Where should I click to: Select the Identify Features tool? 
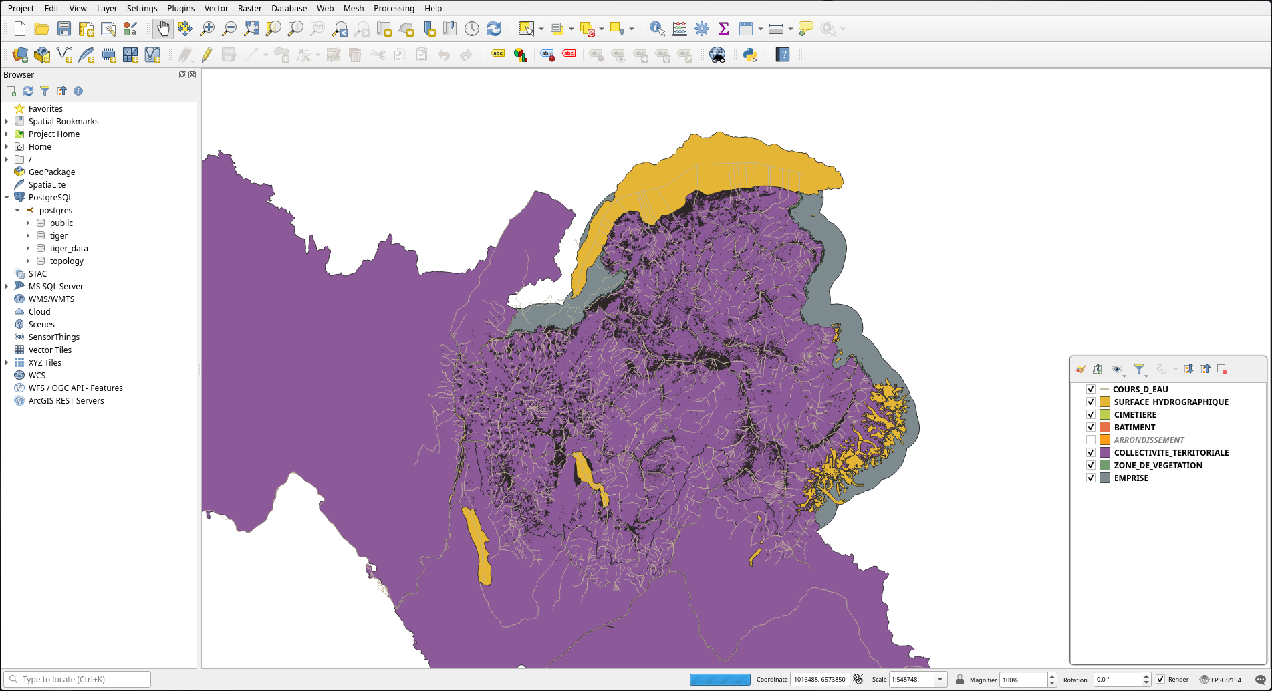[x=657, y=29]
